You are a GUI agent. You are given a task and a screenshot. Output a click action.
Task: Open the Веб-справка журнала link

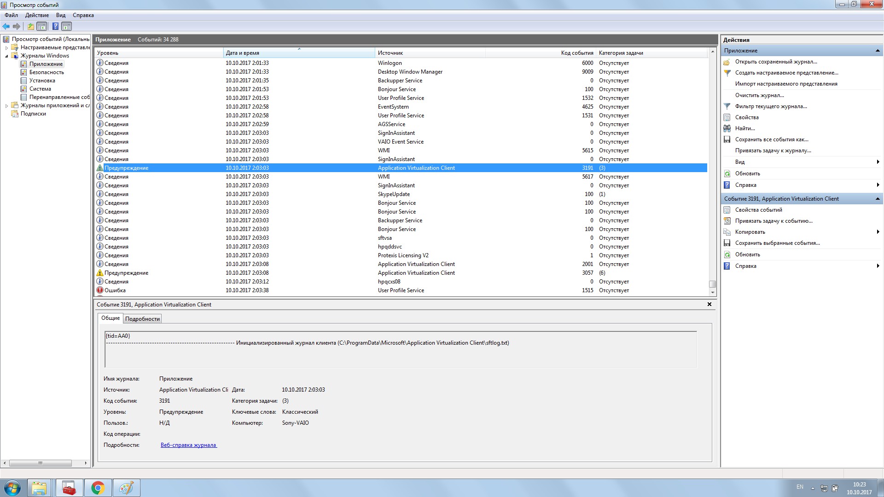click(x=188, y=445)
